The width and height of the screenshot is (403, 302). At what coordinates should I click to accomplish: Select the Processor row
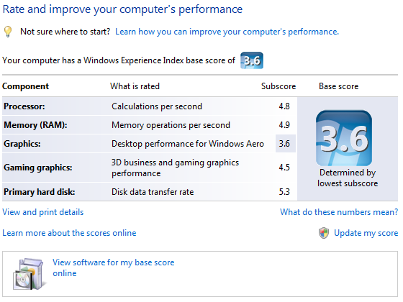click(150, 106)
